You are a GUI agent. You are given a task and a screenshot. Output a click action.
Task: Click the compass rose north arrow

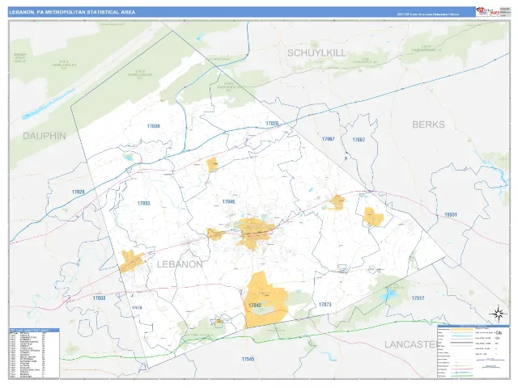click(499, 314)
